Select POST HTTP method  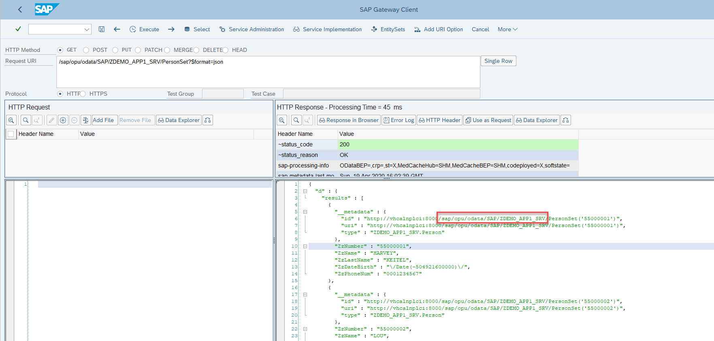86,50
